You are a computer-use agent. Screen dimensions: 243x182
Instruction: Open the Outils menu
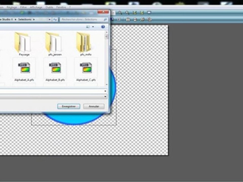tap(49, 7)
